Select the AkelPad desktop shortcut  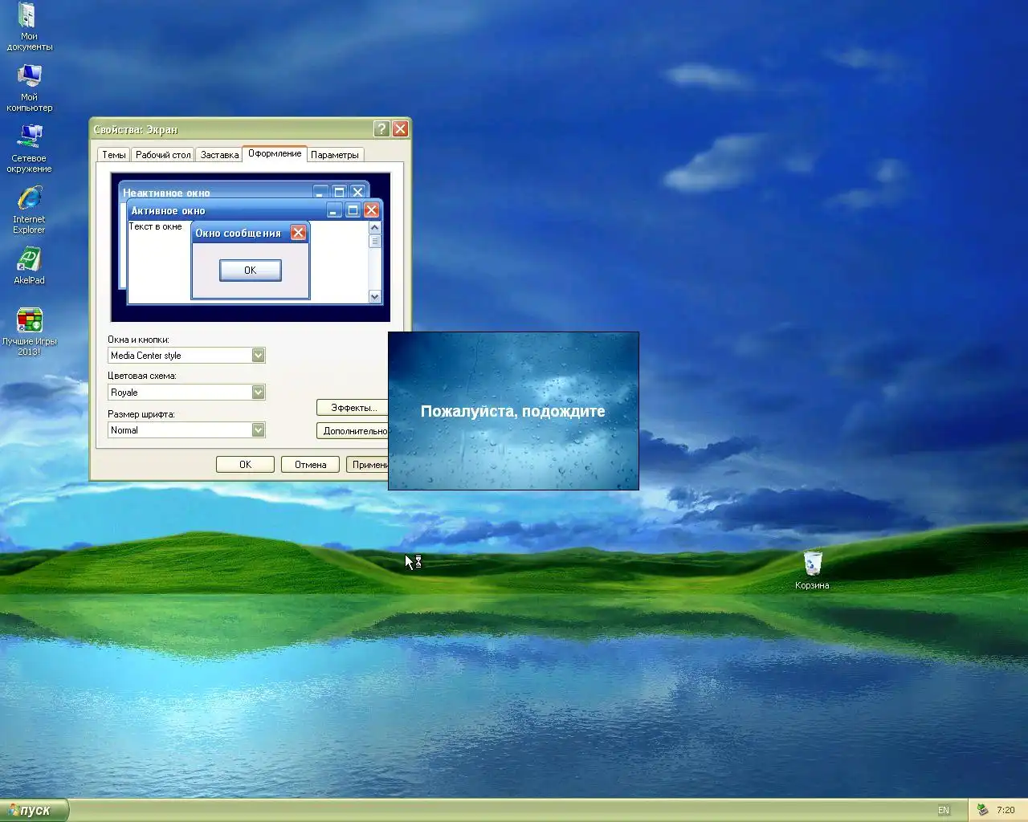(x=29, y=266)
